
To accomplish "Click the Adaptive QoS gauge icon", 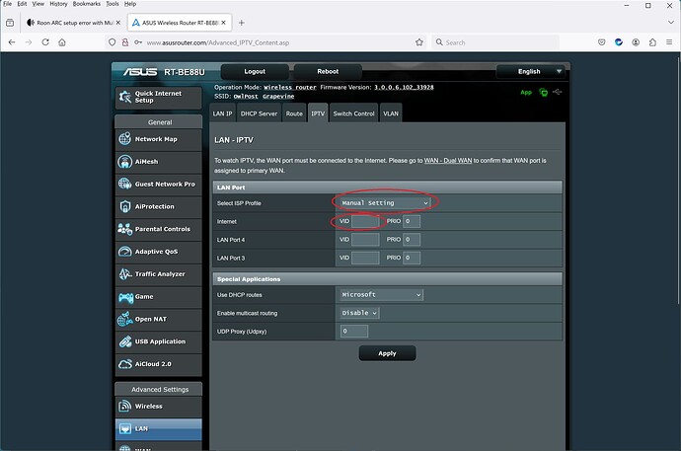I will (125, 252).
